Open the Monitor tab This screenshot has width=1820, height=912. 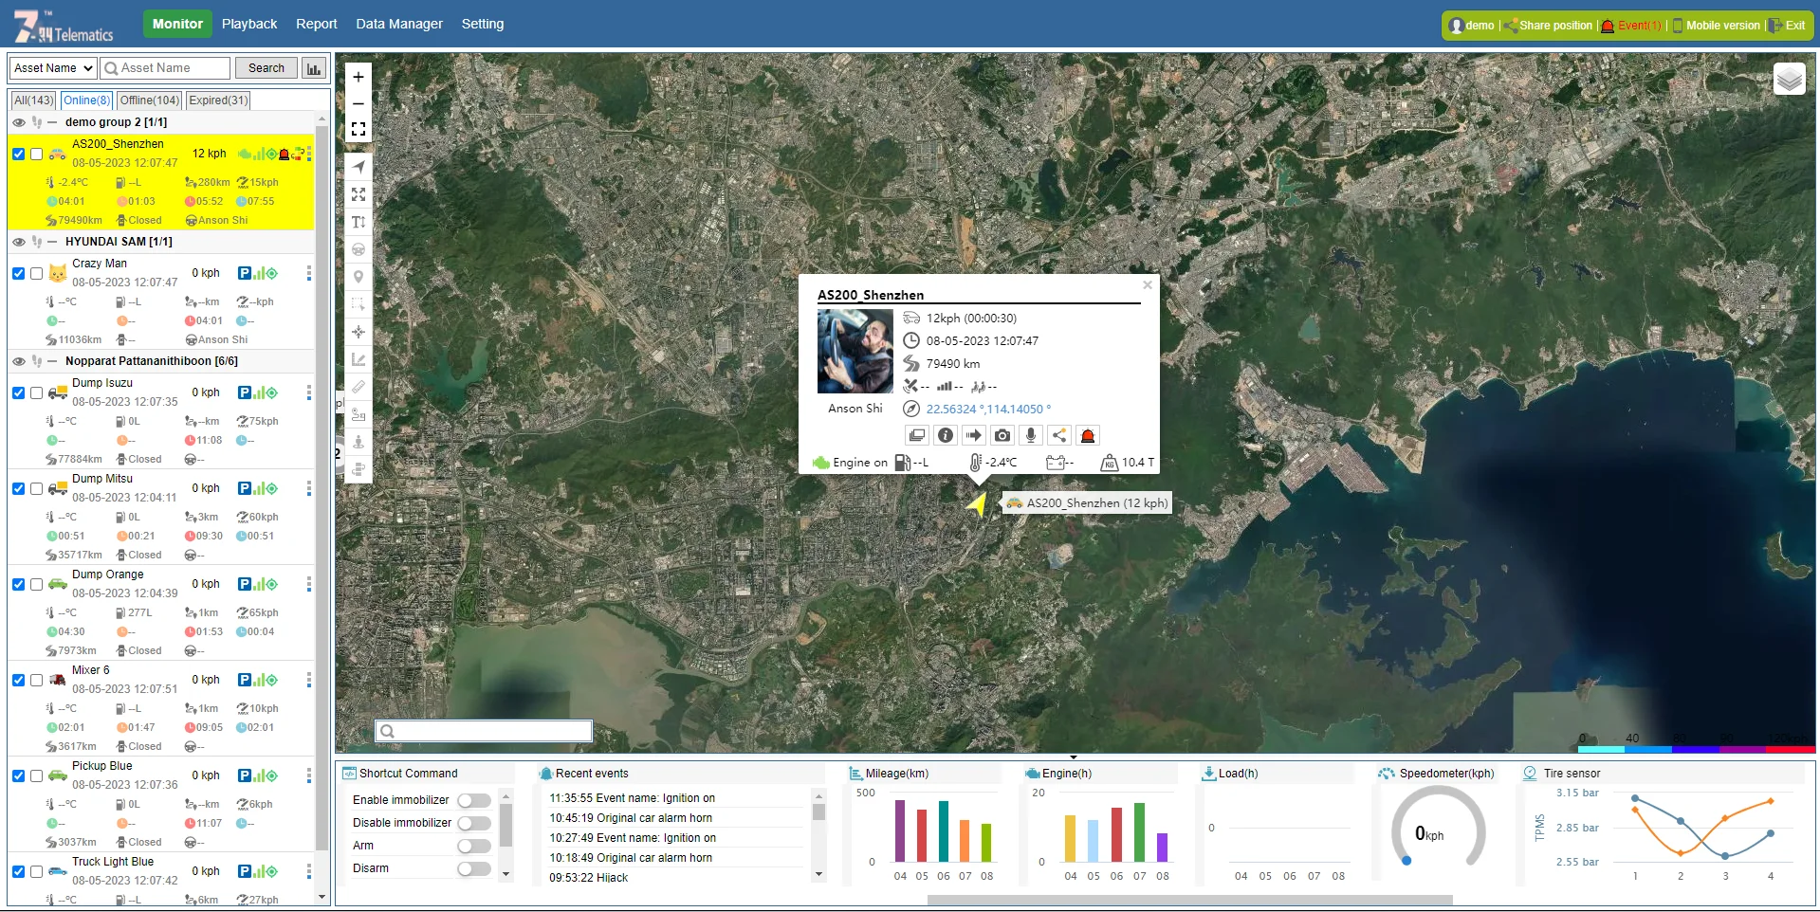click(177, 24)
